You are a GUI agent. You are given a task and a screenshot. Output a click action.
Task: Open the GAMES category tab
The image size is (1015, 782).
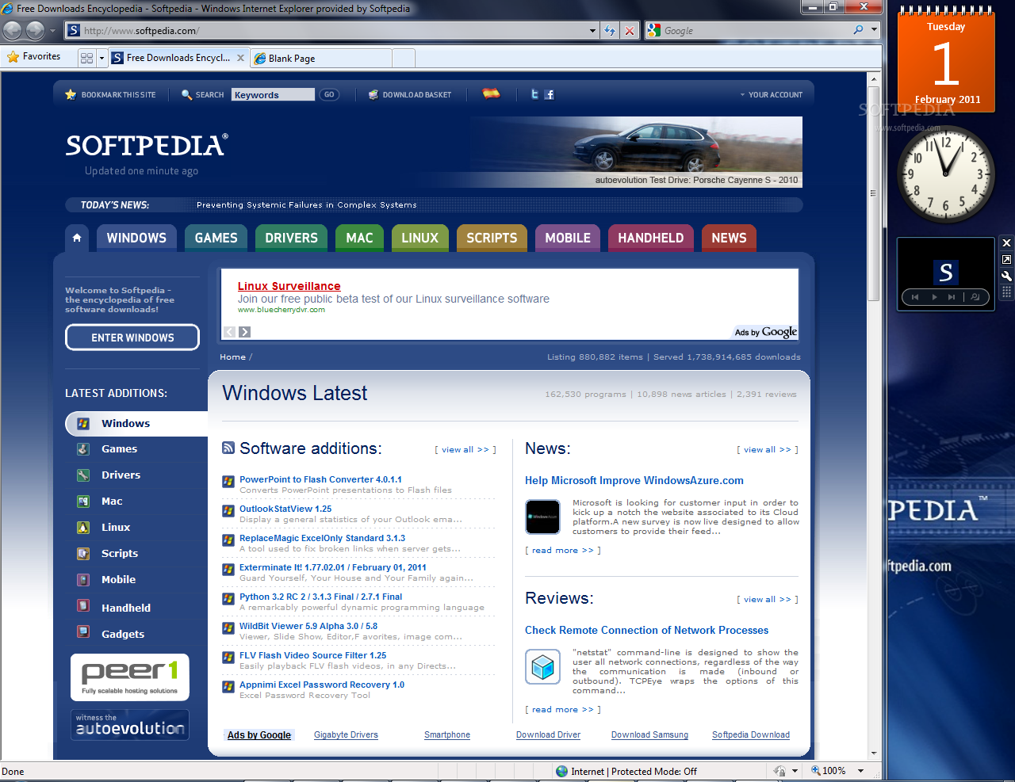click(x=216, y=238)
